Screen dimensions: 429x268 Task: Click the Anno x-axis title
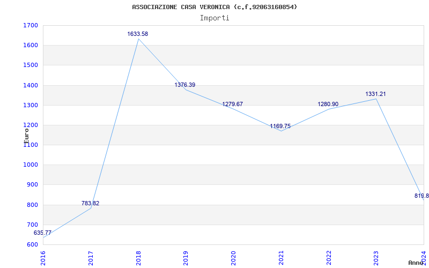tap(416, 263)
